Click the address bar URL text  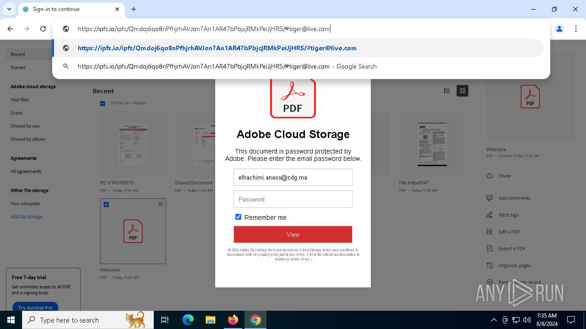coord(204,29)
